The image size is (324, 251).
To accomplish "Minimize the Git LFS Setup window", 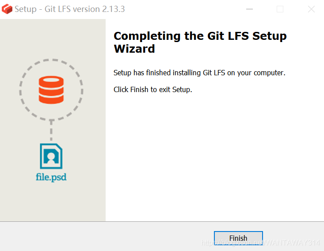I will click(x=249, y=9).
